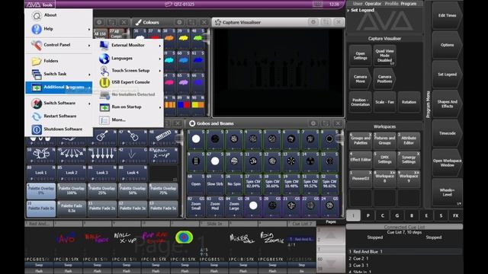
Task: Select the Open palette 68
Action: (x=196, y=183)
